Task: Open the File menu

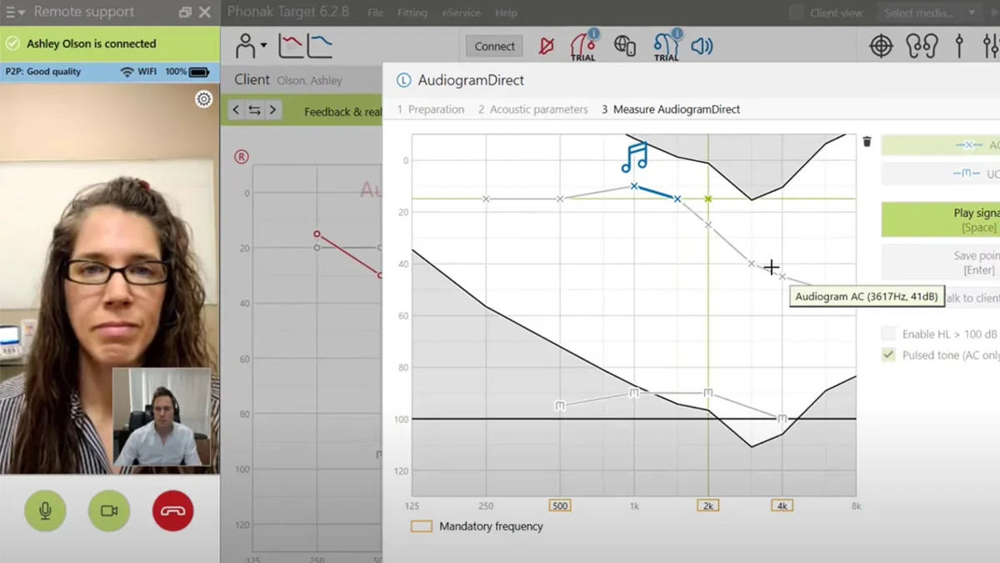Action: (375, 13)
